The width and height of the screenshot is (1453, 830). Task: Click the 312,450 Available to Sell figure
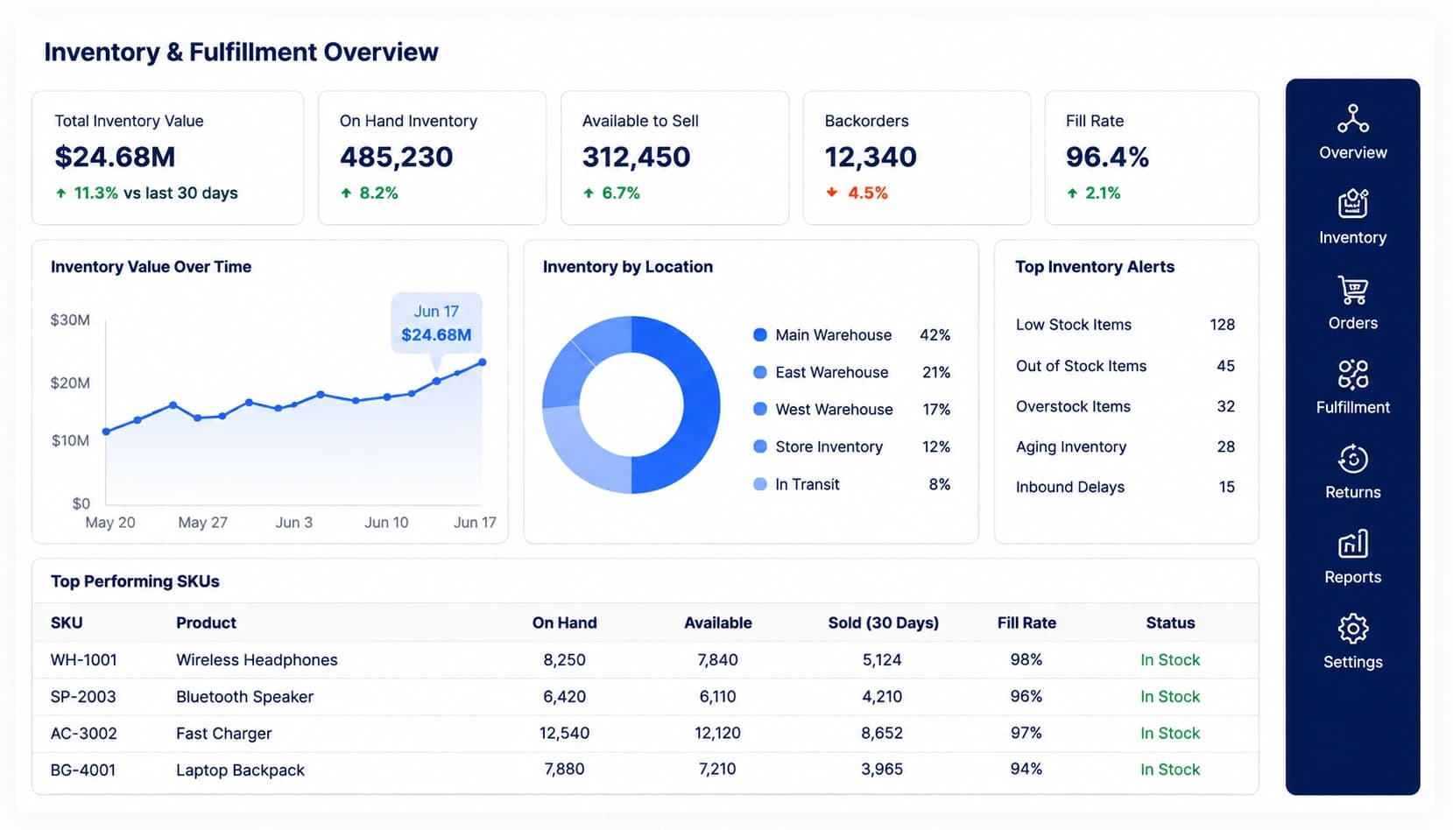coord(636,157)
